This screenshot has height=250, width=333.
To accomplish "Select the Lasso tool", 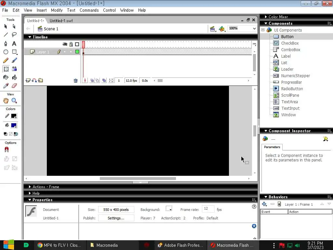I will pos(14,35).
